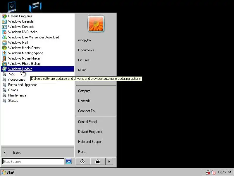Open the Run... dialog
Image resolution: width=234 pixels, height=176 pixels.
point(82,152)
